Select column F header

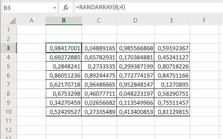(204, 21)
